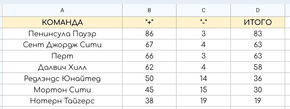
Task: Select column B header
Action: (x=149, y=10)
